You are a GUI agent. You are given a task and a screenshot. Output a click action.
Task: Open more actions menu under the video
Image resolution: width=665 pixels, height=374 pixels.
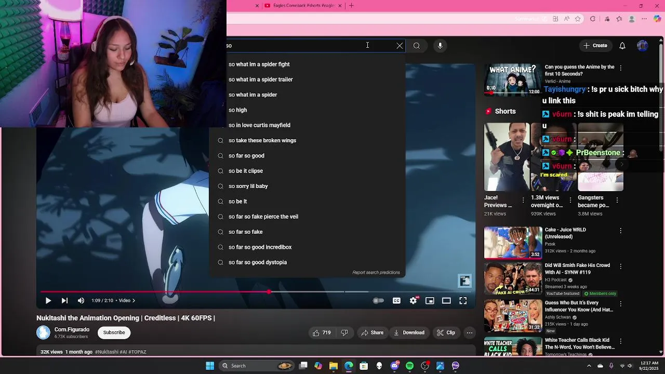pos(470,332)
